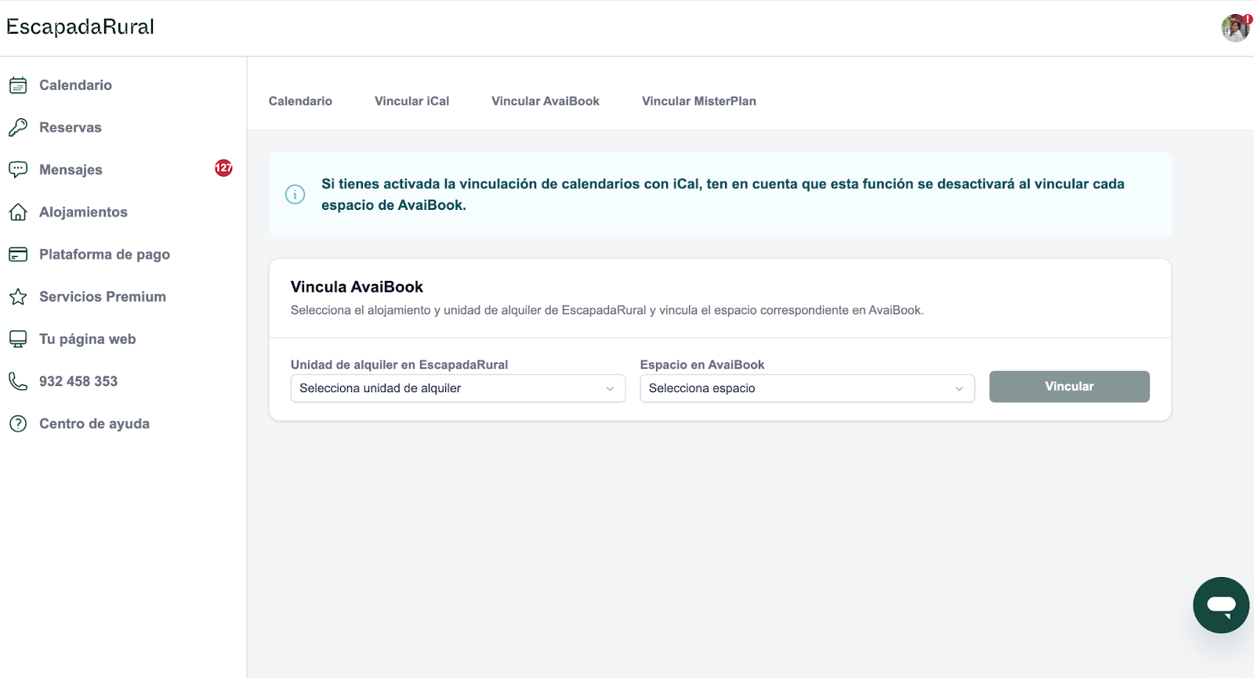This screenshot has height=678, width=1254.
Task: Click the Vincula AvaiBook heading
Action: point(357,287)
